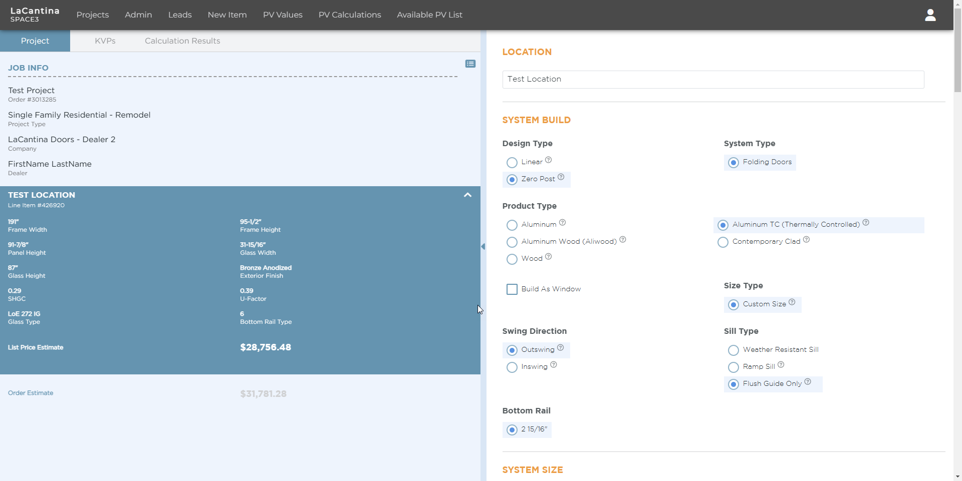This screenshot has width=962, height=481.
Task: Select the Aluminum product type
Action: (512, 225)
